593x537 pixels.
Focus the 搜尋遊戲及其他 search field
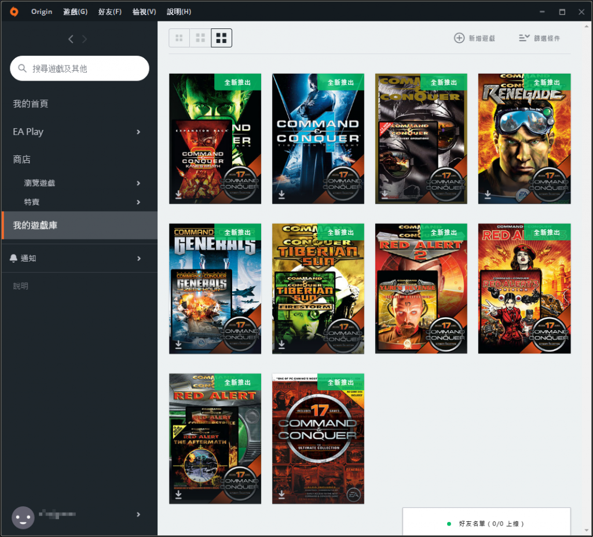79,68
